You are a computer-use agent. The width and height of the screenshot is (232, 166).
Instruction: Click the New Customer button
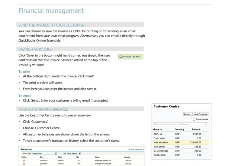(x=201, y=114)
